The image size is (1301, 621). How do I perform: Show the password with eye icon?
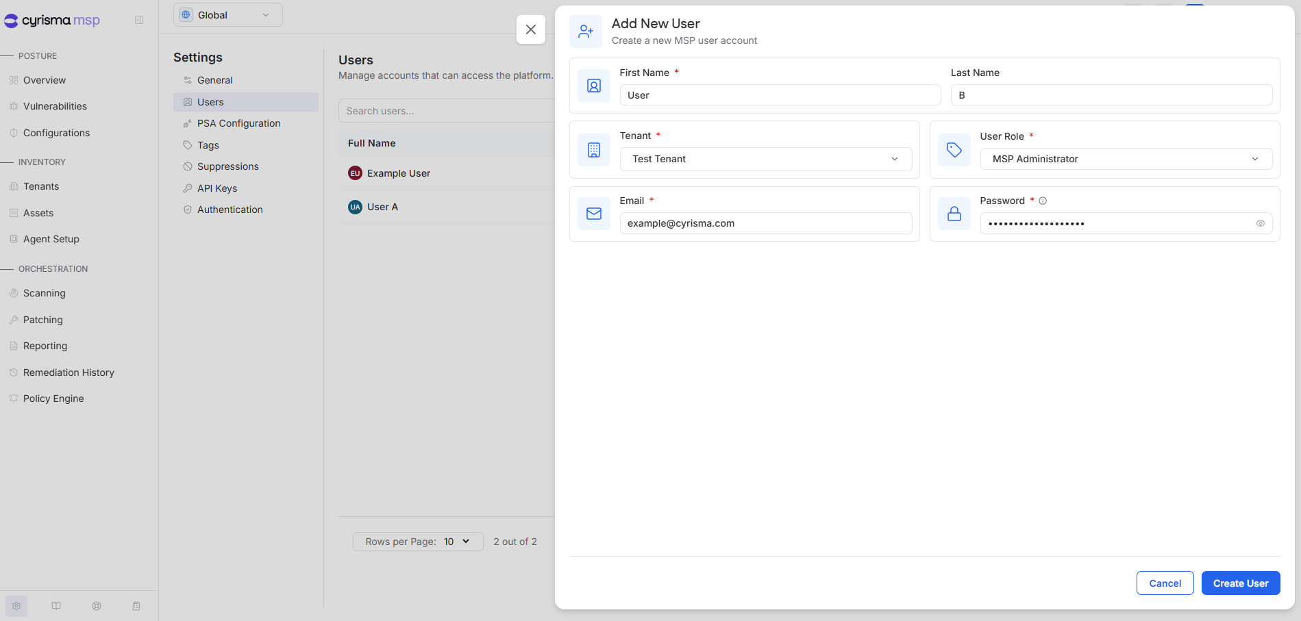point(1261,223)
